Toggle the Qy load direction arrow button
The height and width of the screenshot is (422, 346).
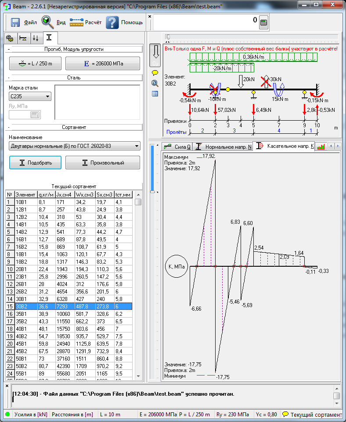[155, 55]
